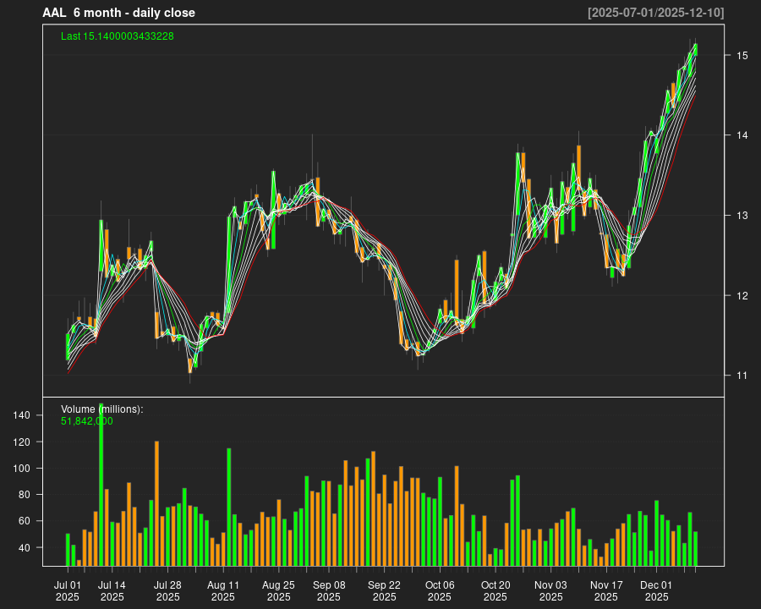Click the 11 price axis label
This screenshot has width=761, height=609.
coord(742,376)
